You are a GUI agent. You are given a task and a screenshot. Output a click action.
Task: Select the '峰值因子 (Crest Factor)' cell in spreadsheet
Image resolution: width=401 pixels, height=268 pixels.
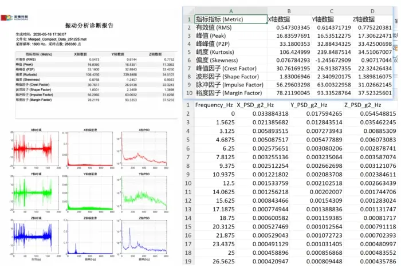(x=231, y=68)
